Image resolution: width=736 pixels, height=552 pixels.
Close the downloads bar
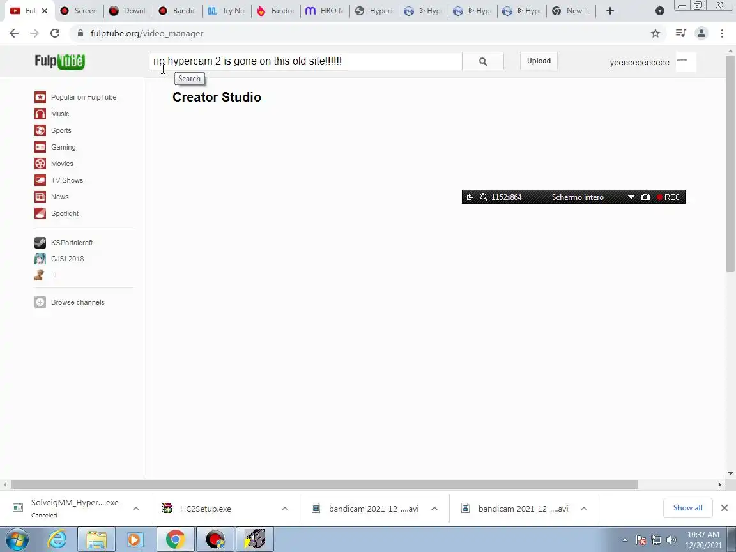tap(724, 508)
